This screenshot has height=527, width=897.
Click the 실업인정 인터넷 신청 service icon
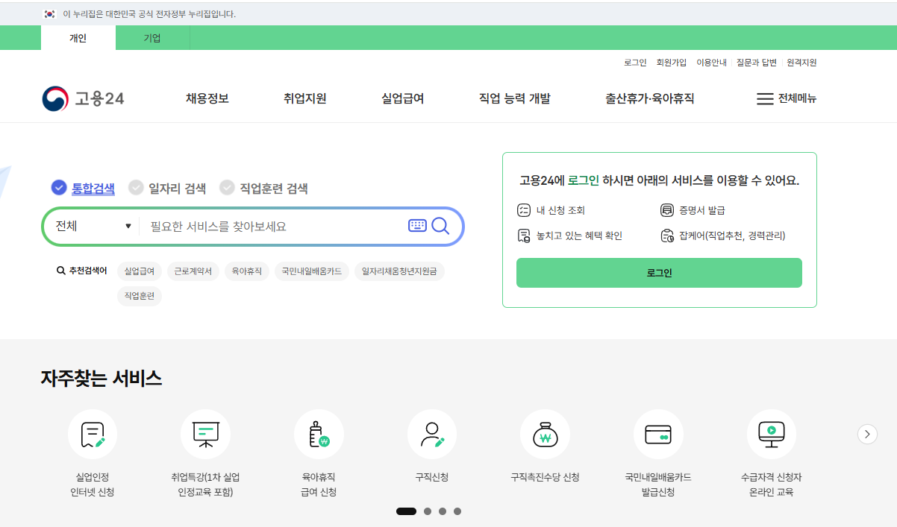click(x=93, y=433)
